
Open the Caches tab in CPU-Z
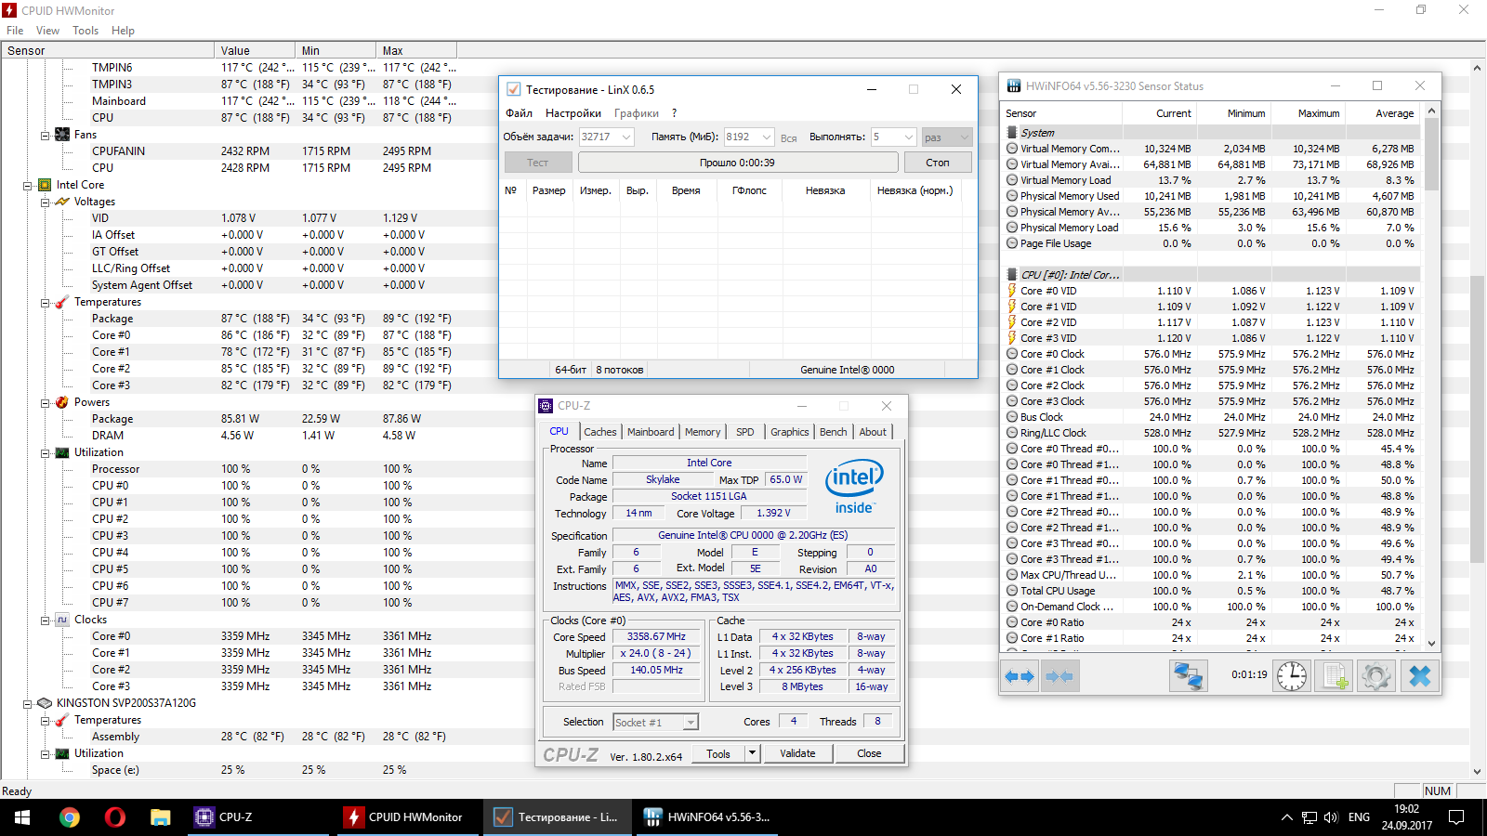point(600,432)
